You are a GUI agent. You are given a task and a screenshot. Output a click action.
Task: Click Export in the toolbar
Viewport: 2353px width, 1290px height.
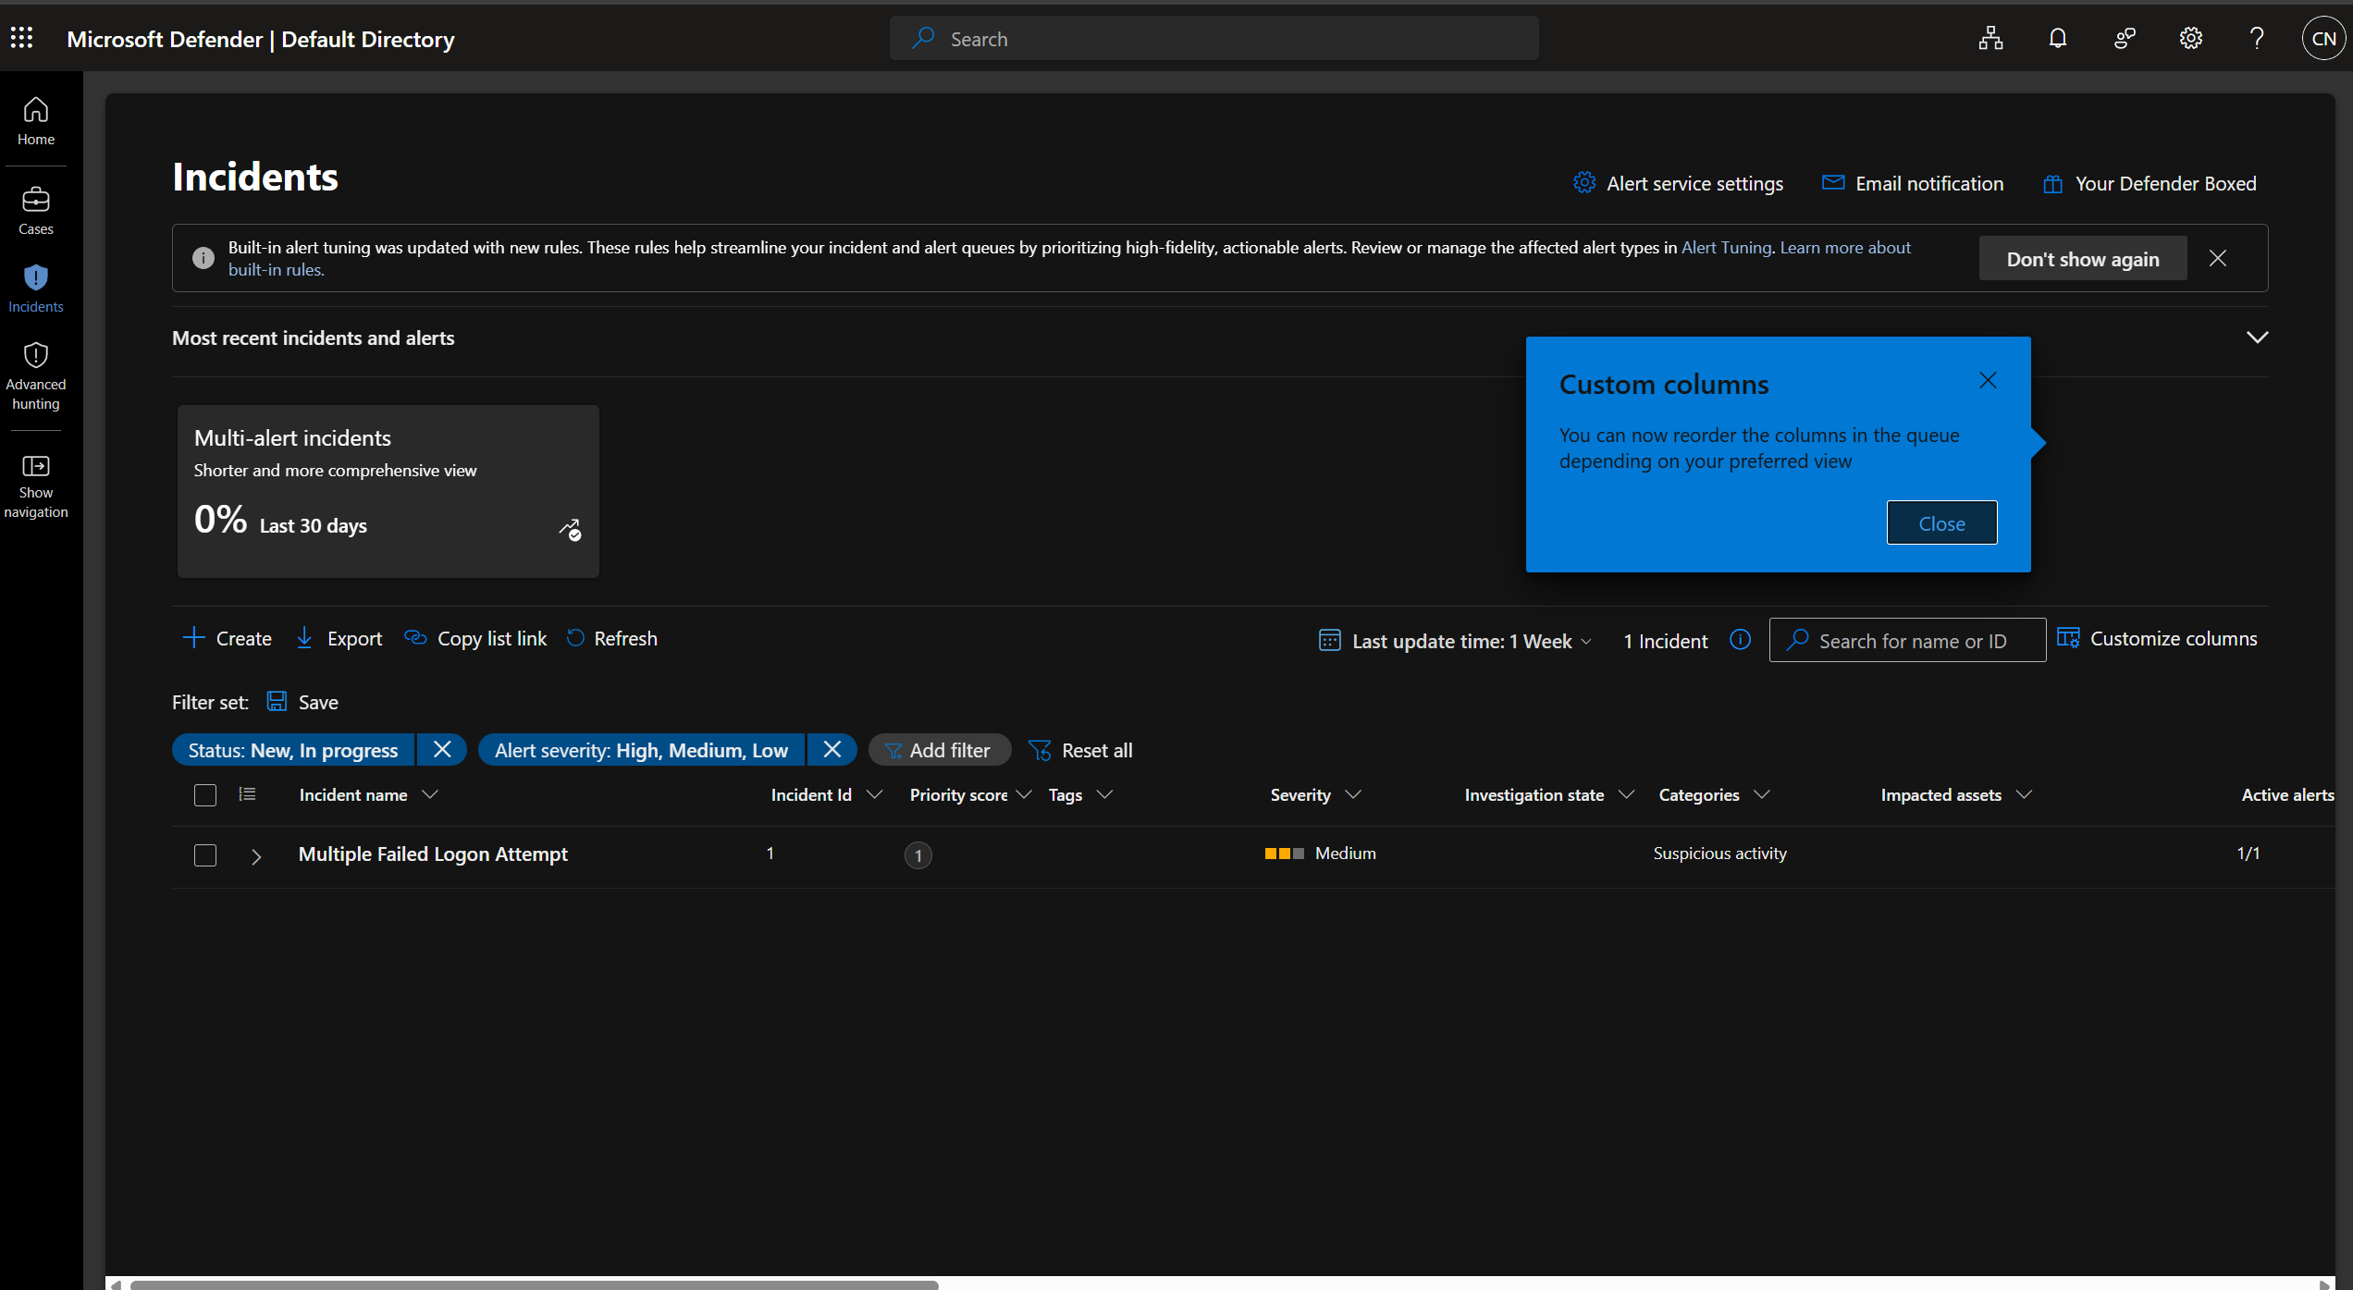[339, 638]
